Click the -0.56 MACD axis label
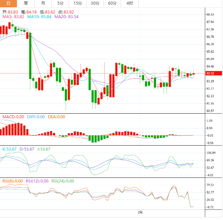The image size is (223, 220). [x=210, y=143]
